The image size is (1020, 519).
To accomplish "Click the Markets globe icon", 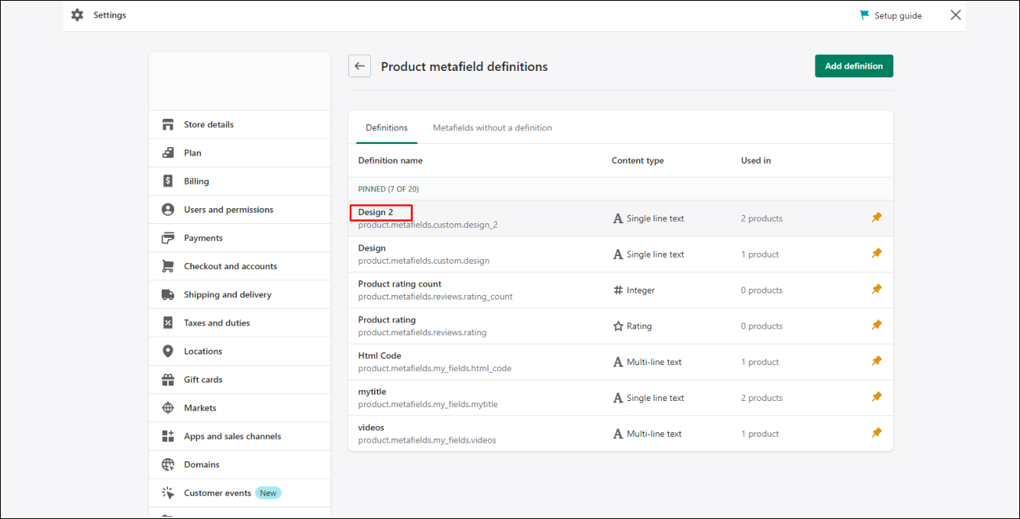I will pos(168,408).
